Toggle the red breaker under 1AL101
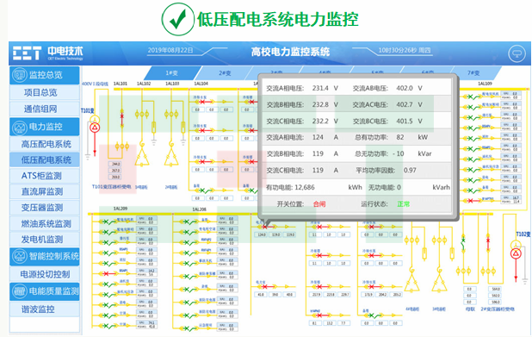This screenshot has width=532, height=337. pyautogui.click(x=121, y=116)
